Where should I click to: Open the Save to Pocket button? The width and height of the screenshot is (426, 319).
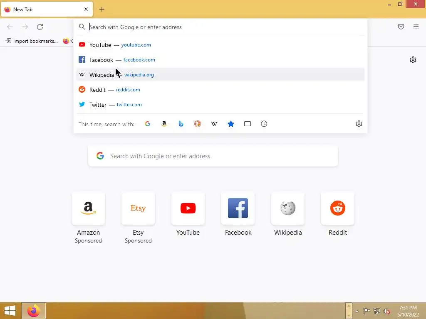[x=401, y=27]
